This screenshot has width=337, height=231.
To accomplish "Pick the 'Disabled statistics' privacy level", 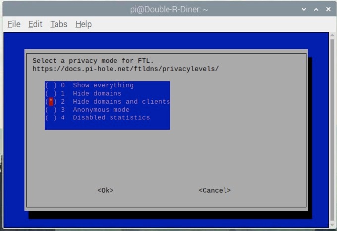I will 111,117.
